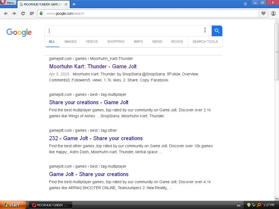
Task: Click the keyboard icon in taskbar
Action: 239,205
